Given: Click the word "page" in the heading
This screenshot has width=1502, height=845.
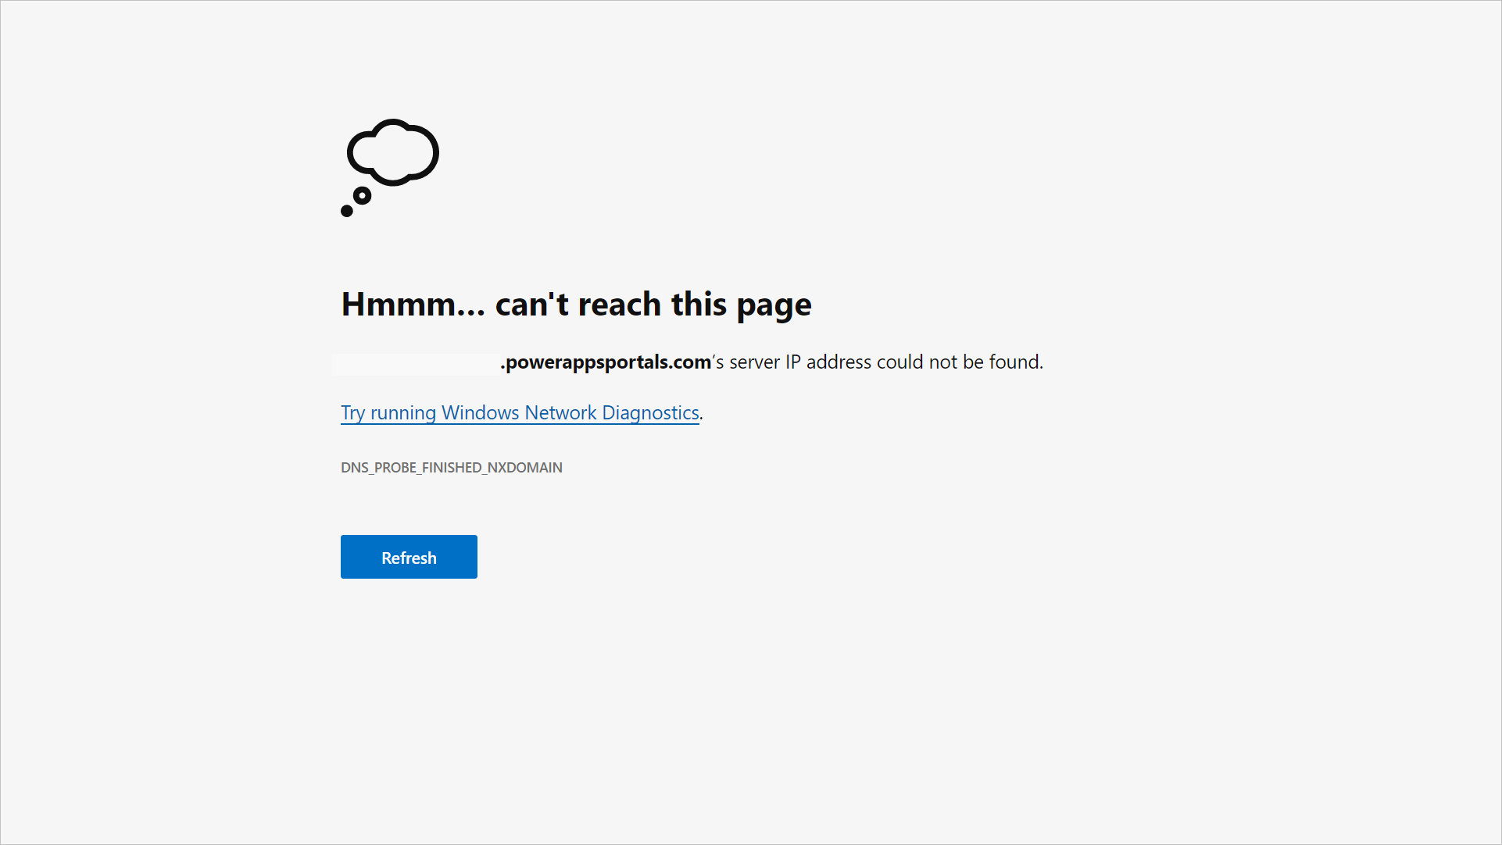Looking at the screenshot, I should point(774,305).
